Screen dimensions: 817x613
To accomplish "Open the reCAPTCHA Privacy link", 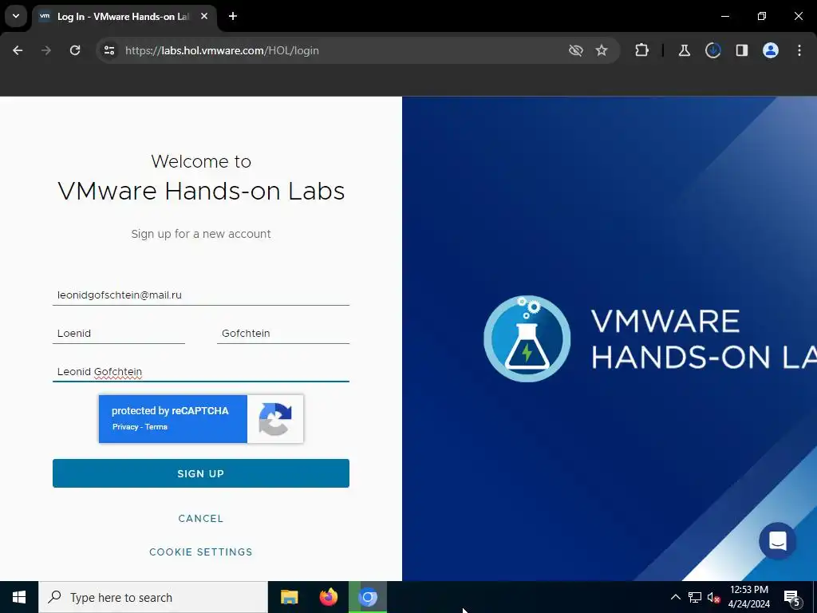I will point(125,427).
